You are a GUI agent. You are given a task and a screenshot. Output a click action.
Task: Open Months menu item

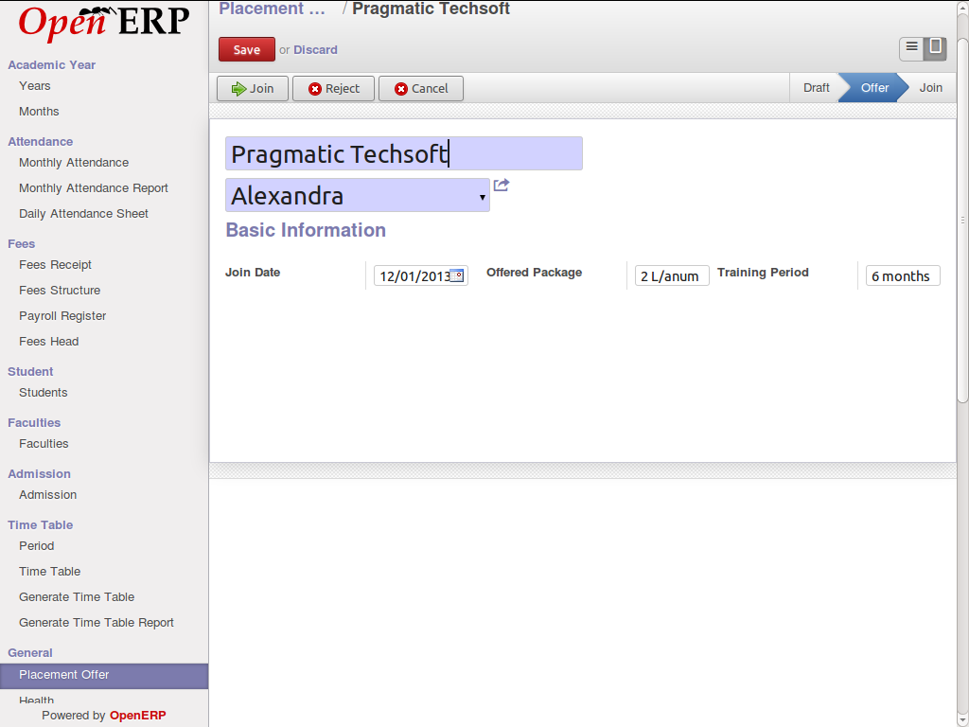tap(39, 112)
